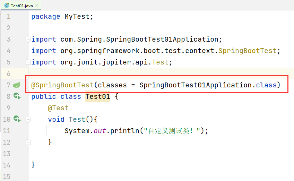Click the 'package' keyword on line 1
294x181 pixels.
(45, 17)
